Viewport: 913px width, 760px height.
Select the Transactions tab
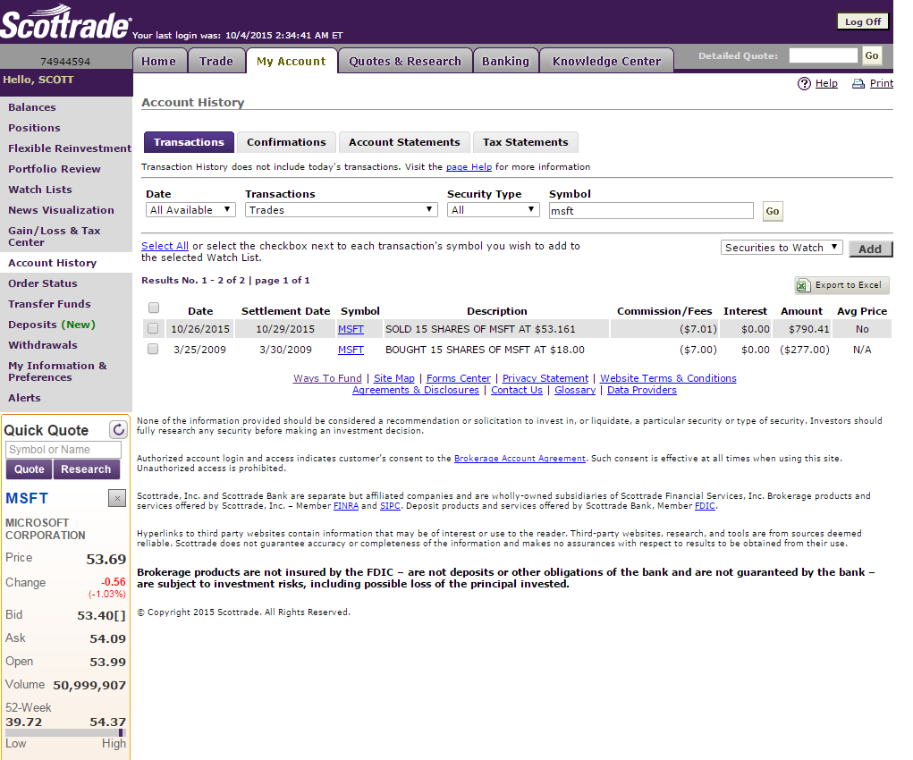(189, 142)
